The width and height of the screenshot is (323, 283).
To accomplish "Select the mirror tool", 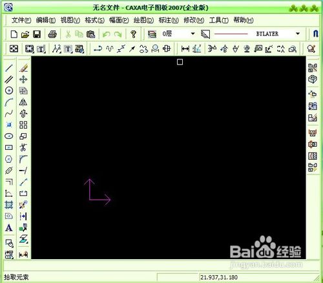I will coord(23,102).
